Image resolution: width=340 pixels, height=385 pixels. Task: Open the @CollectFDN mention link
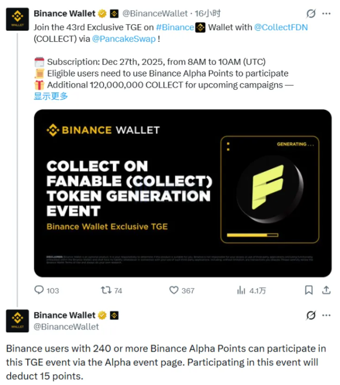[x=280, y=27]
